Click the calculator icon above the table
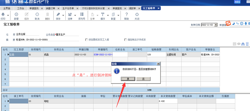250x111 pixels. [x=247, y=44]
